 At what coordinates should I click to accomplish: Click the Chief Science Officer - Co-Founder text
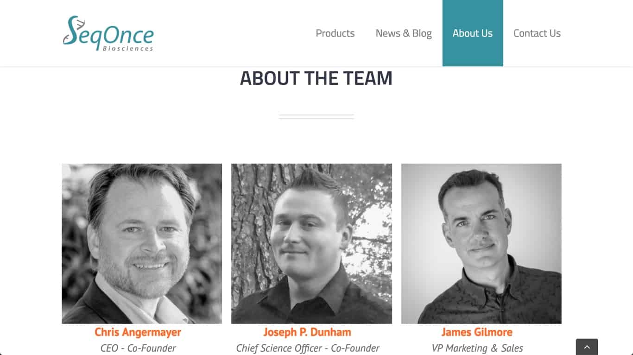[308, 348]
